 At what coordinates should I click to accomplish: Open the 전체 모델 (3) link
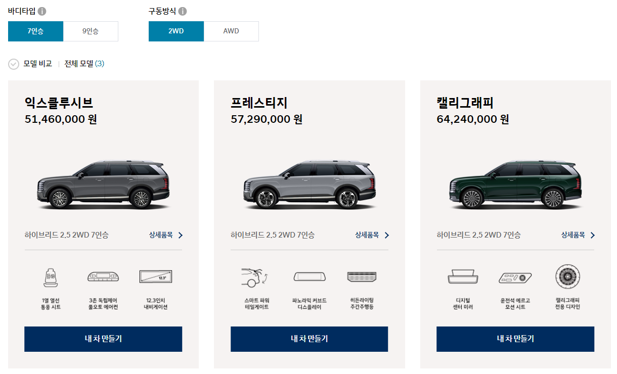pos(83,64)
